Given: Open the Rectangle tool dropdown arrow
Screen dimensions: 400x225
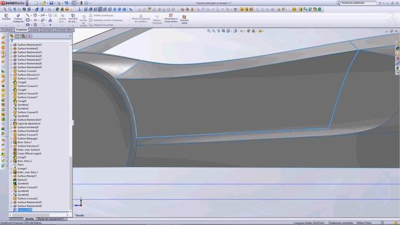Looking at the screenshot, I should pos(31,20).
